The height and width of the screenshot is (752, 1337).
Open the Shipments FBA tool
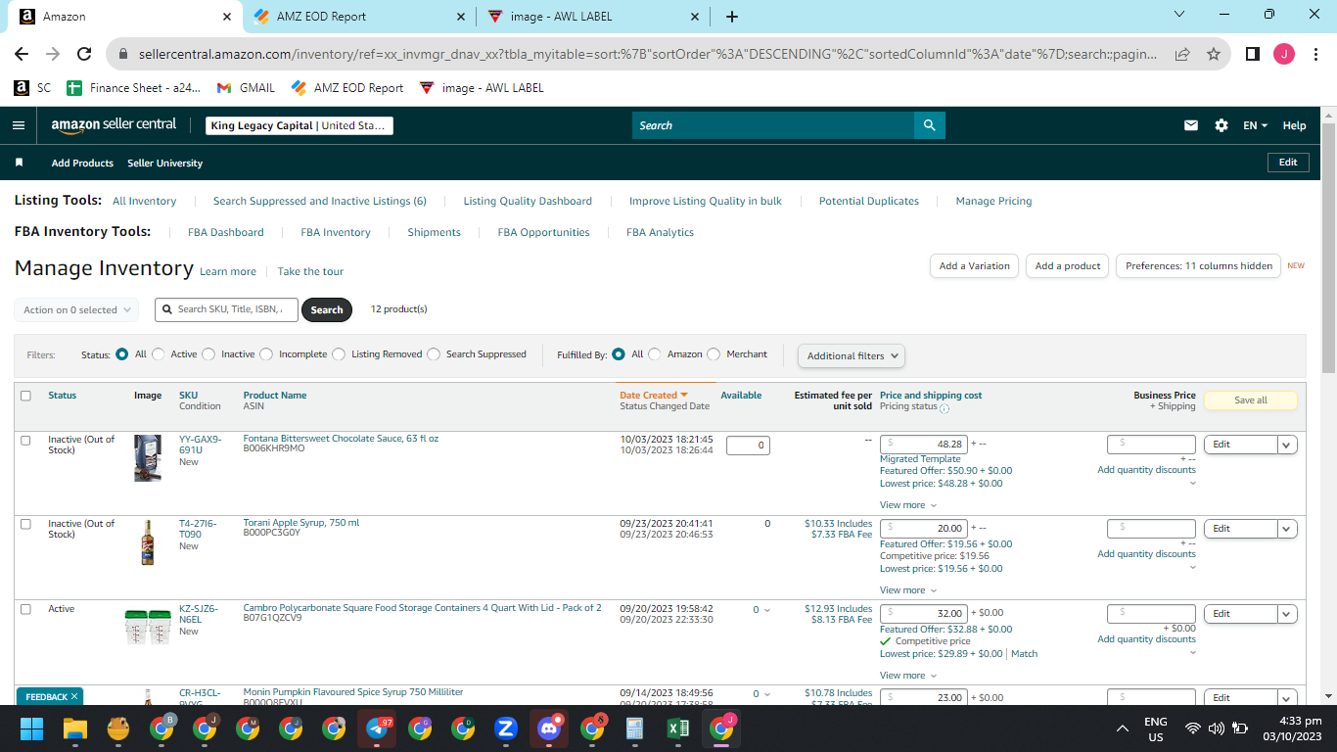(434, 233)
